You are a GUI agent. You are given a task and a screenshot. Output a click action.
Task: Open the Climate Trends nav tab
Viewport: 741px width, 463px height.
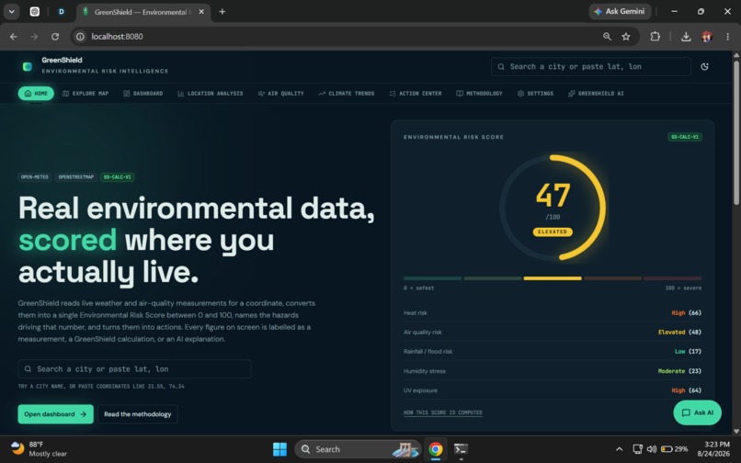[347, 94]
